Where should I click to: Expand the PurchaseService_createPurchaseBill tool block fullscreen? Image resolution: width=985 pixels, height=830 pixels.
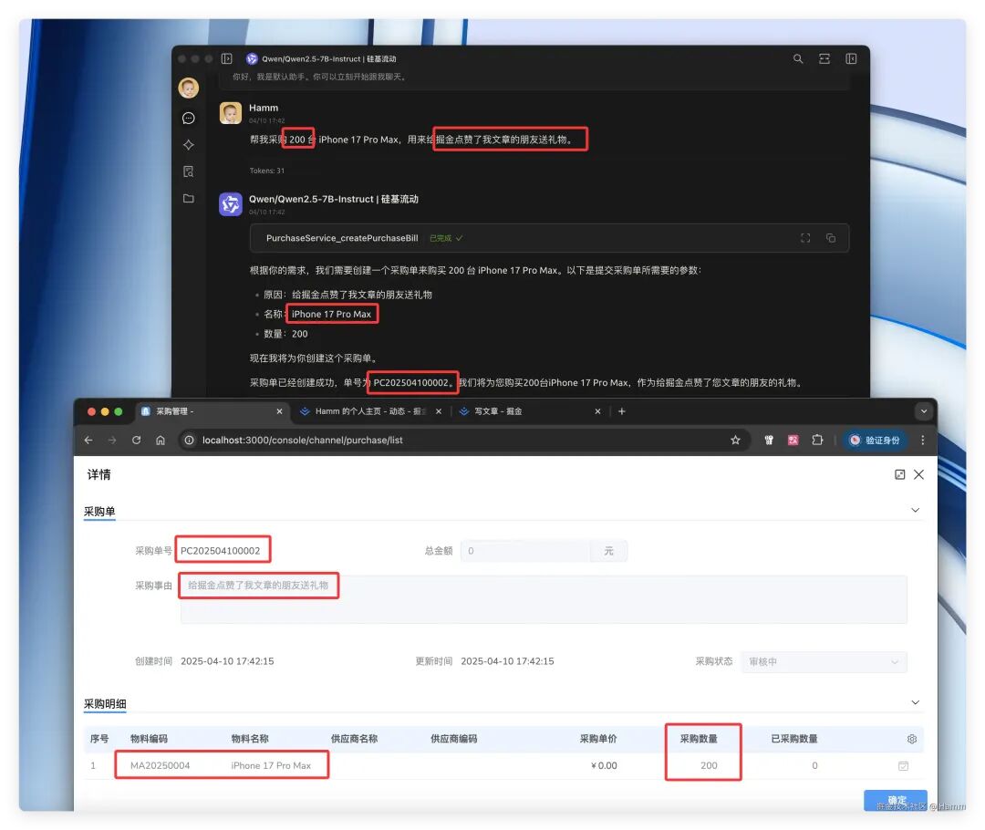pos(805,238)
